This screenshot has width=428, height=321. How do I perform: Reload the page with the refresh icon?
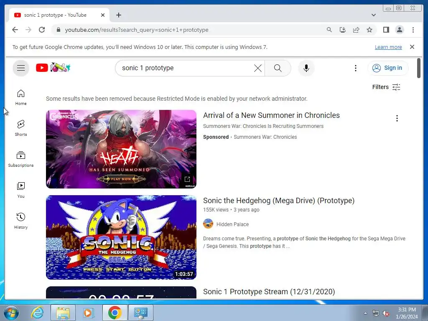pyautogui.click(x=42, y=30)
